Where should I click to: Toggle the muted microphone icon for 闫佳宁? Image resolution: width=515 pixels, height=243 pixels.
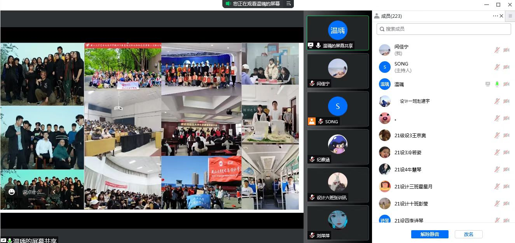[497, 50]
